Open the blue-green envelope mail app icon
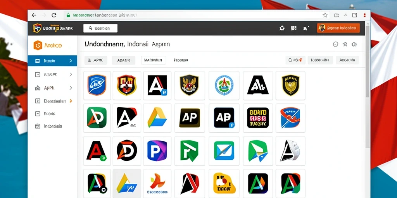 [224, 151]
